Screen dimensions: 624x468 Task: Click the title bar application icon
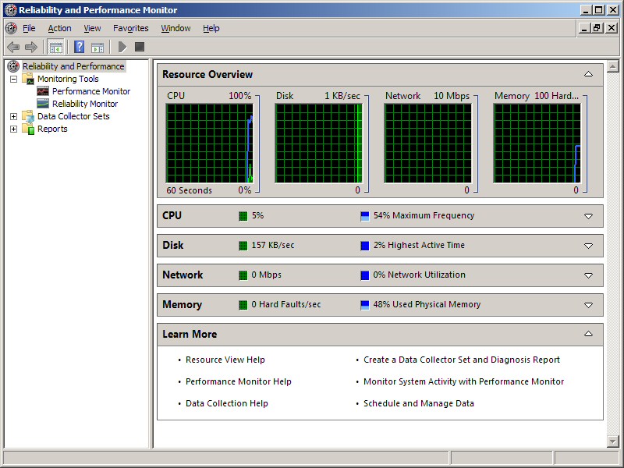[10, 10]
